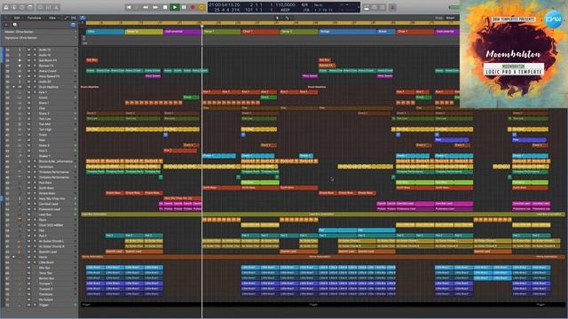568x319 pixels.
Task: Toggle the Global Tracks button
Action: 73,25
